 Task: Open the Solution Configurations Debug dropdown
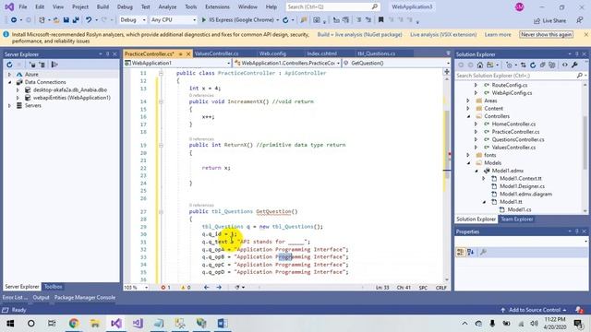pyautogui.click(x=133, y=20)
